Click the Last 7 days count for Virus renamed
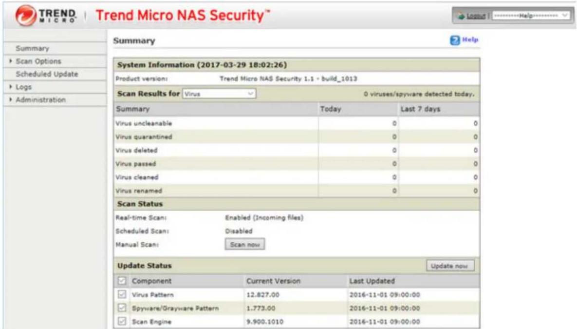577x329 pixels. pyautogui.click(x=475, y=191)
